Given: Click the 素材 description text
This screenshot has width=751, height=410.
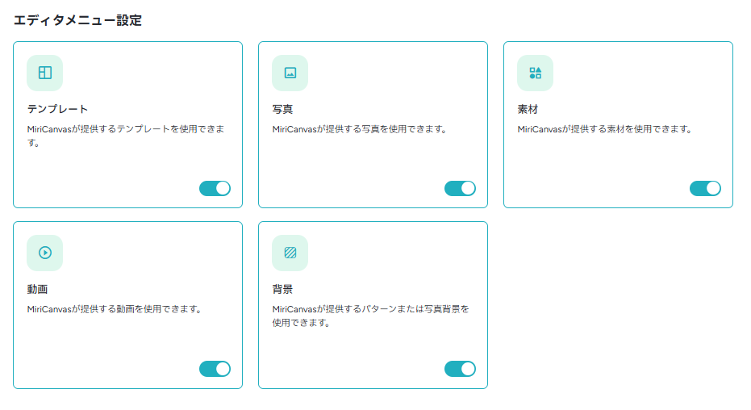Looking at the screenshot, I should [x=605, y=129].
